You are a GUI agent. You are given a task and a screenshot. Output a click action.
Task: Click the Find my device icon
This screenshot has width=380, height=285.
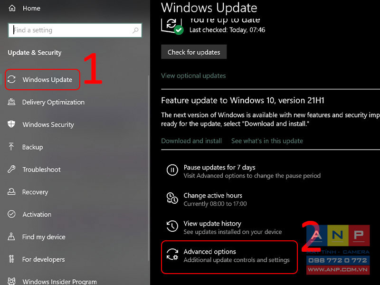pos(11,237)
